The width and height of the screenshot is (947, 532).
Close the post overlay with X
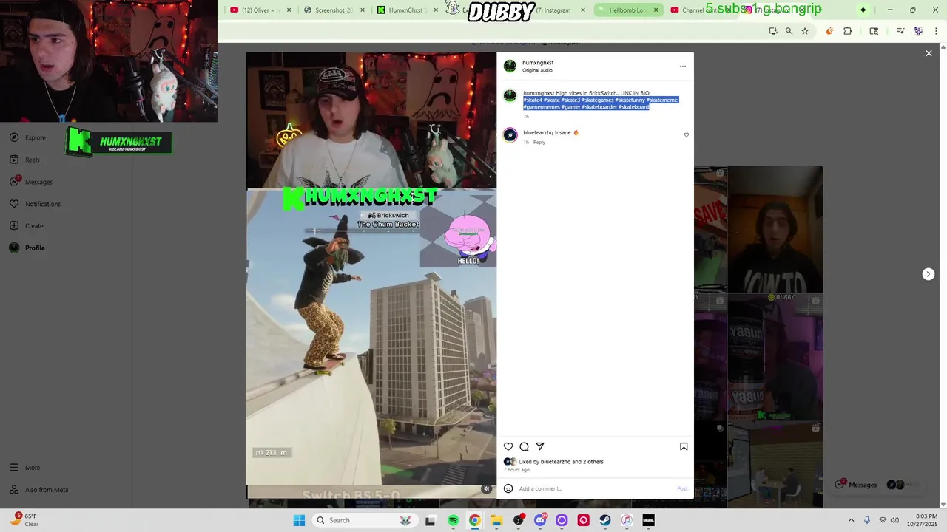pos(929,53)
